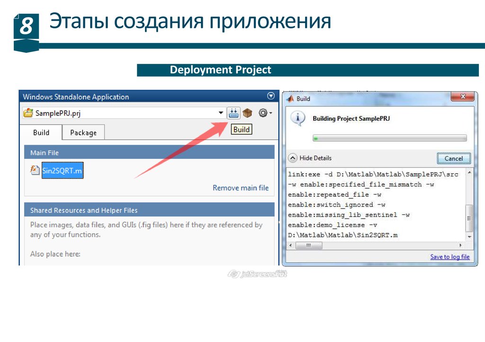Click the Sin2SQRT.m file icon

(x=35, y=170)
